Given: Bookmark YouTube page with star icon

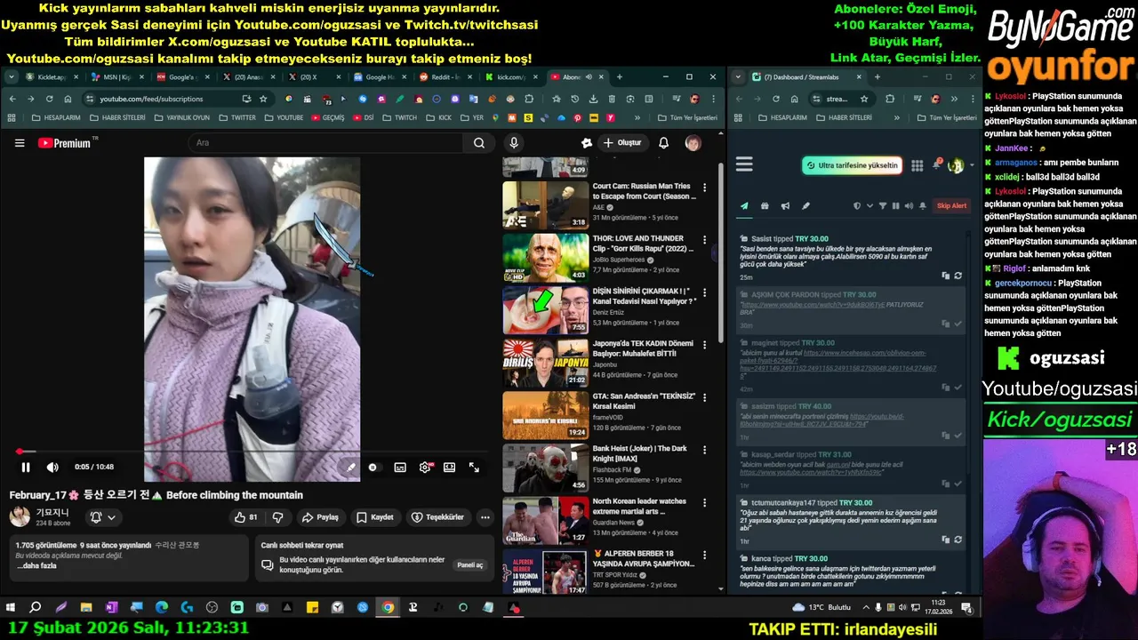Looking at the screenshot, I should coord(263,99).
